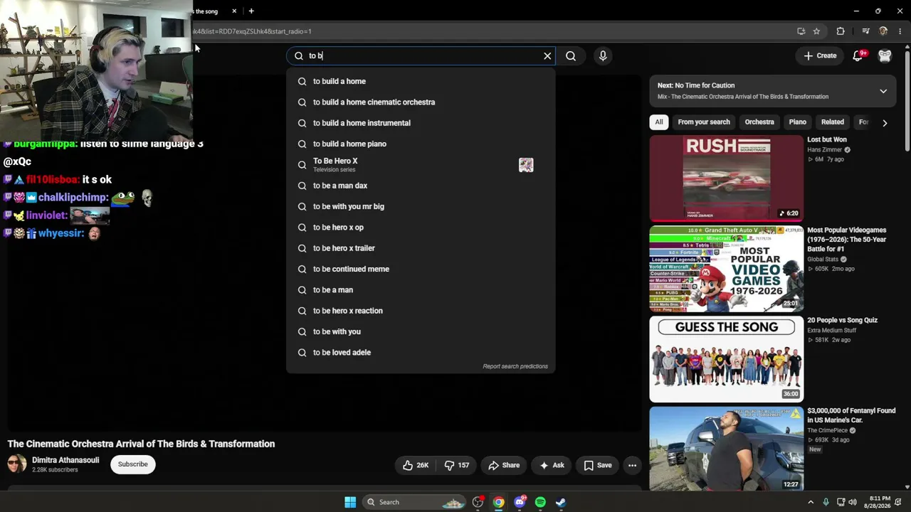Like the video with thumbs-up button

point(415,465)
